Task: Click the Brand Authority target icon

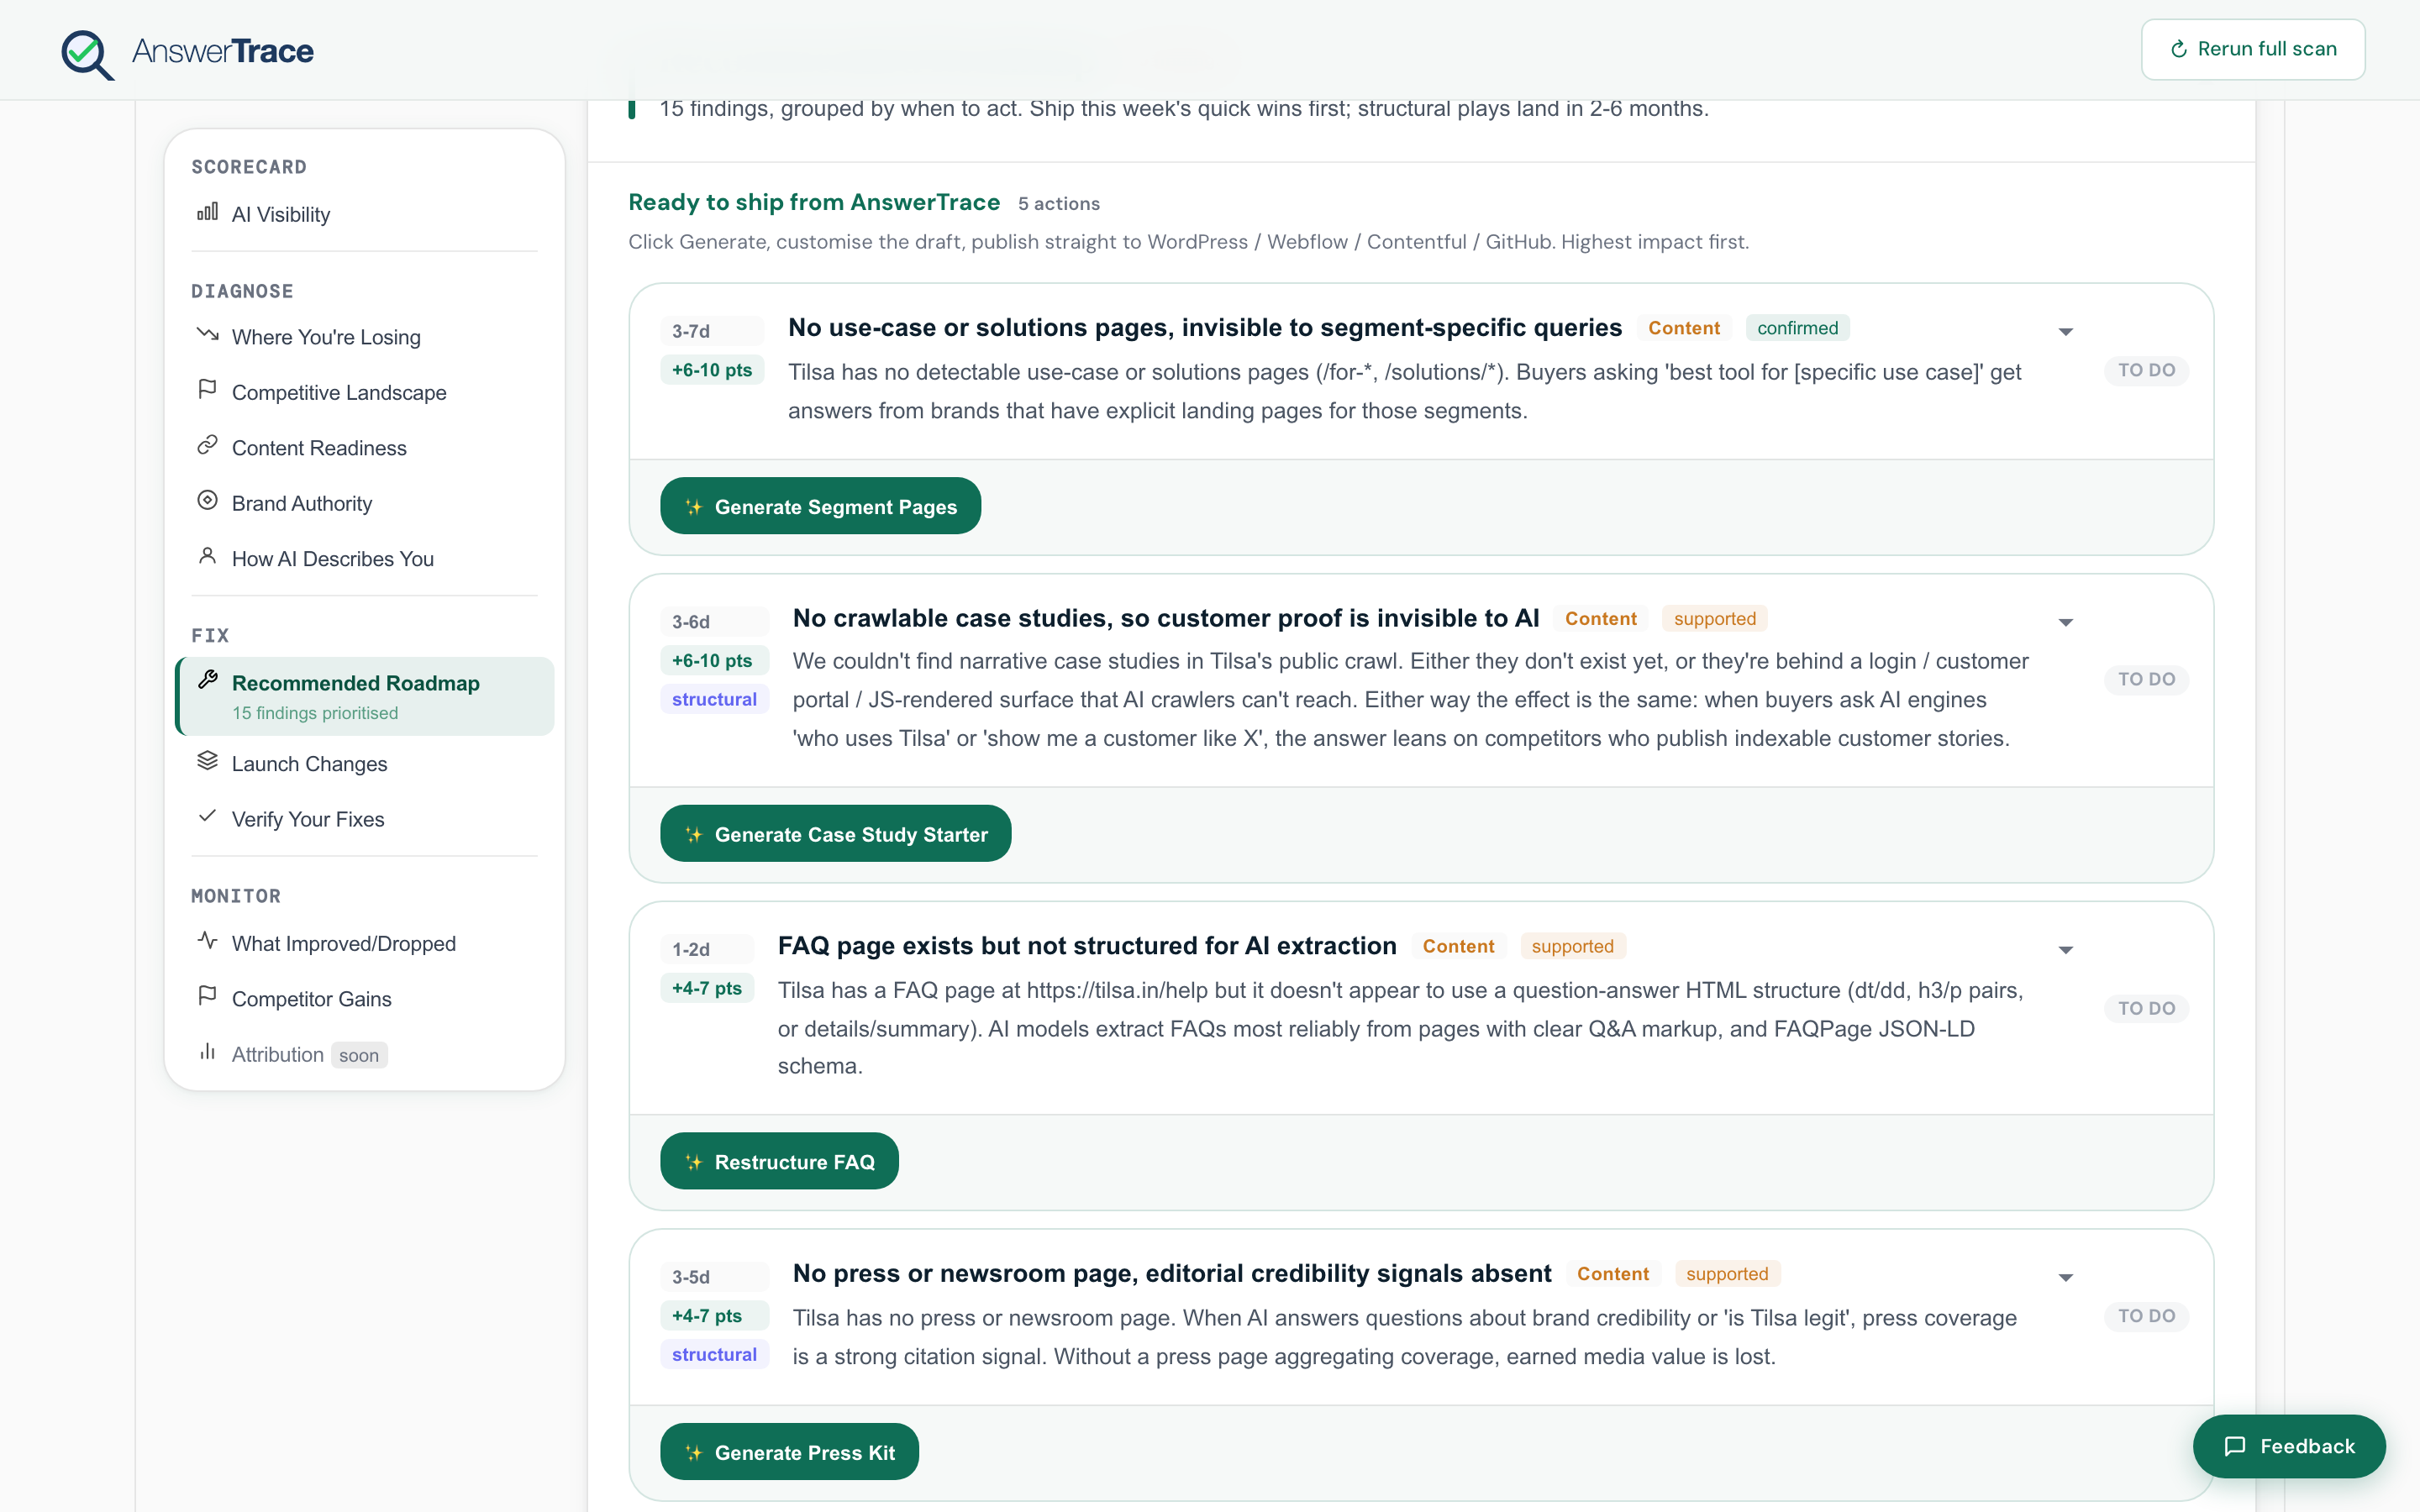Action: click(x=207, y=500)
